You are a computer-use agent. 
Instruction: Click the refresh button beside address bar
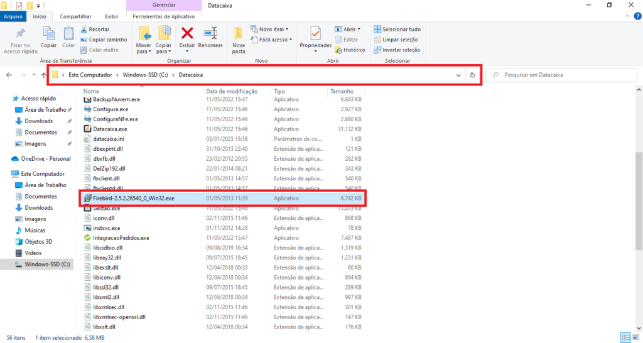pyautogui.click(x=473, y=75)
